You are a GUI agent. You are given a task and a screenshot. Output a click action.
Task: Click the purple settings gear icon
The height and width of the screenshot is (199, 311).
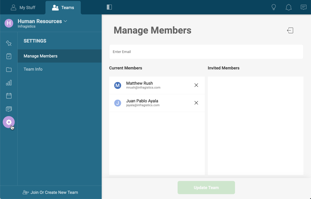[9, 122]
